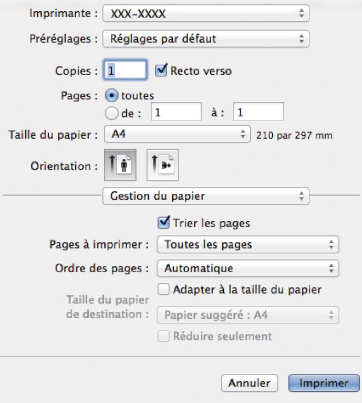Image resolution: width=362 pixels, height=403 pixels.
Task: Click the Copies number field
Action: 126,70
